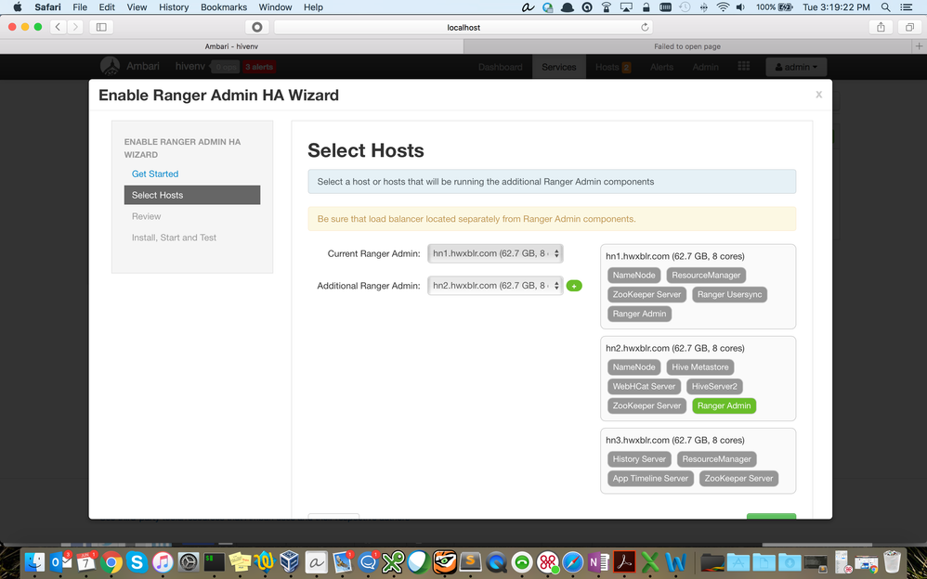Switch to Ambari - hivenv tab
The image size is (927, 579).
pos(232,46)
